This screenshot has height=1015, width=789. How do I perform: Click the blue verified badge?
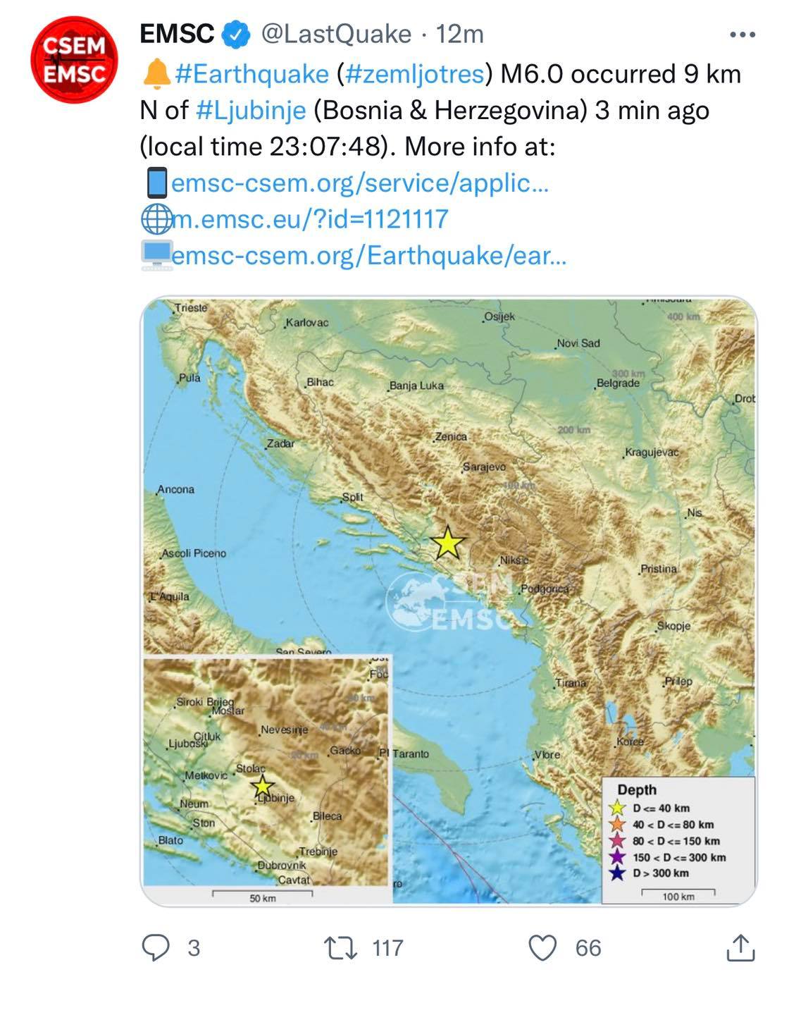pyautogui.click(x=237, y=34)
